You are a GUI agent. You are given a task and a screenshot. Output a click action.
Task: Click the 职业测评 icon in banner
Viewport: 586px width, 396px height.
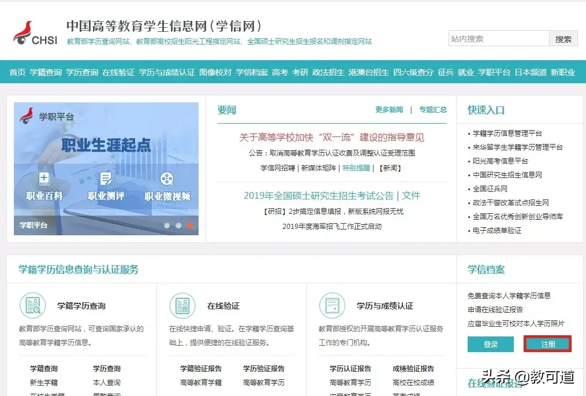[x=106, y=179]
